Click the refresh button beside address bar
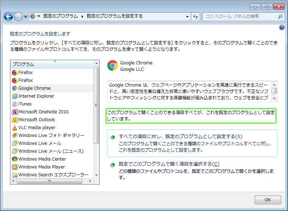This screenshot has height=211, width=288. pyautogui.click(x=195, y=17)
